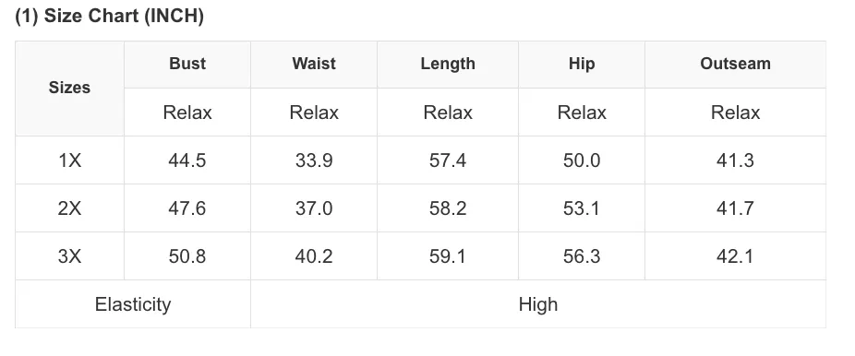Viewport: 855px width, 356px height.
Task: Click the Hip column header
Action: coord(582,64)
